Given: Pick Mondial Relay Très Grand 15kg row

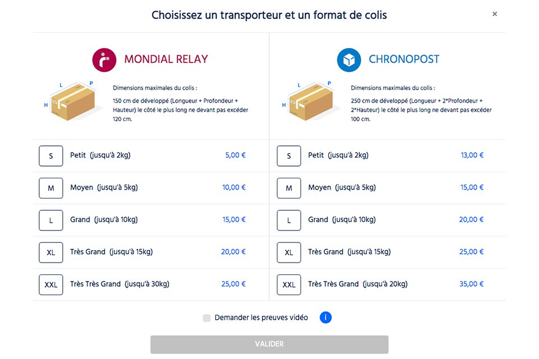Looking at the screenshot, I should (x=151, y=252).
